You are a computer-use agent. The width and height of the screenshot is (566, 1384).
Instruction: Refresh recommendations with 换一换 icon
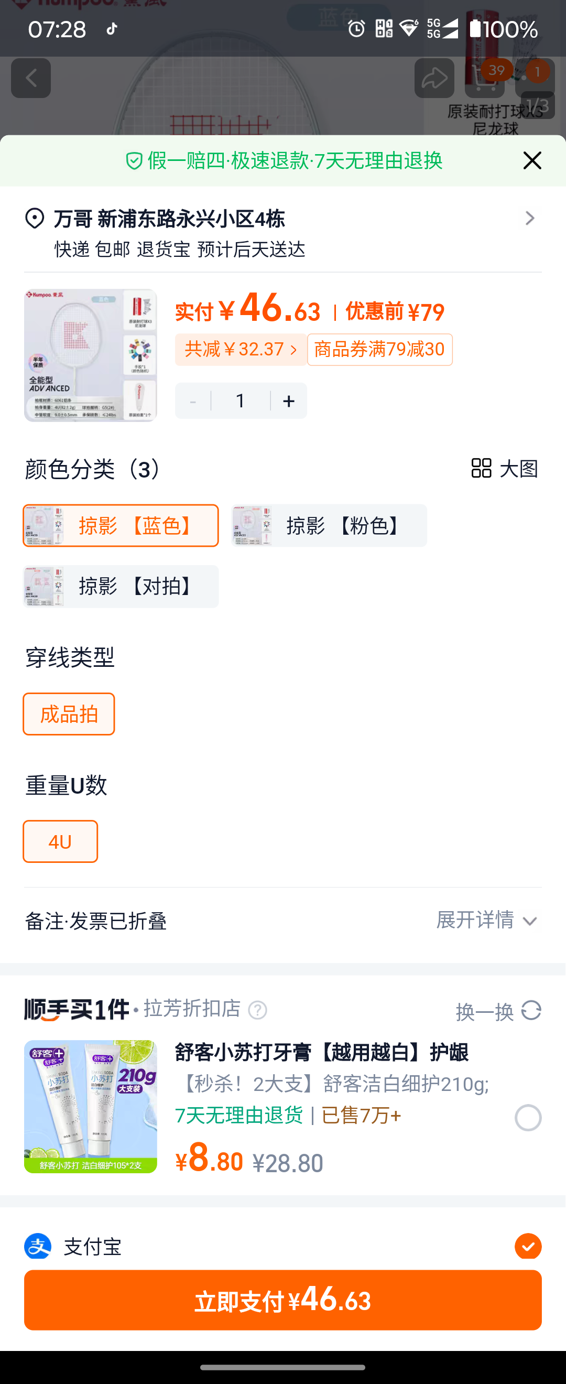coord(530,1010)
